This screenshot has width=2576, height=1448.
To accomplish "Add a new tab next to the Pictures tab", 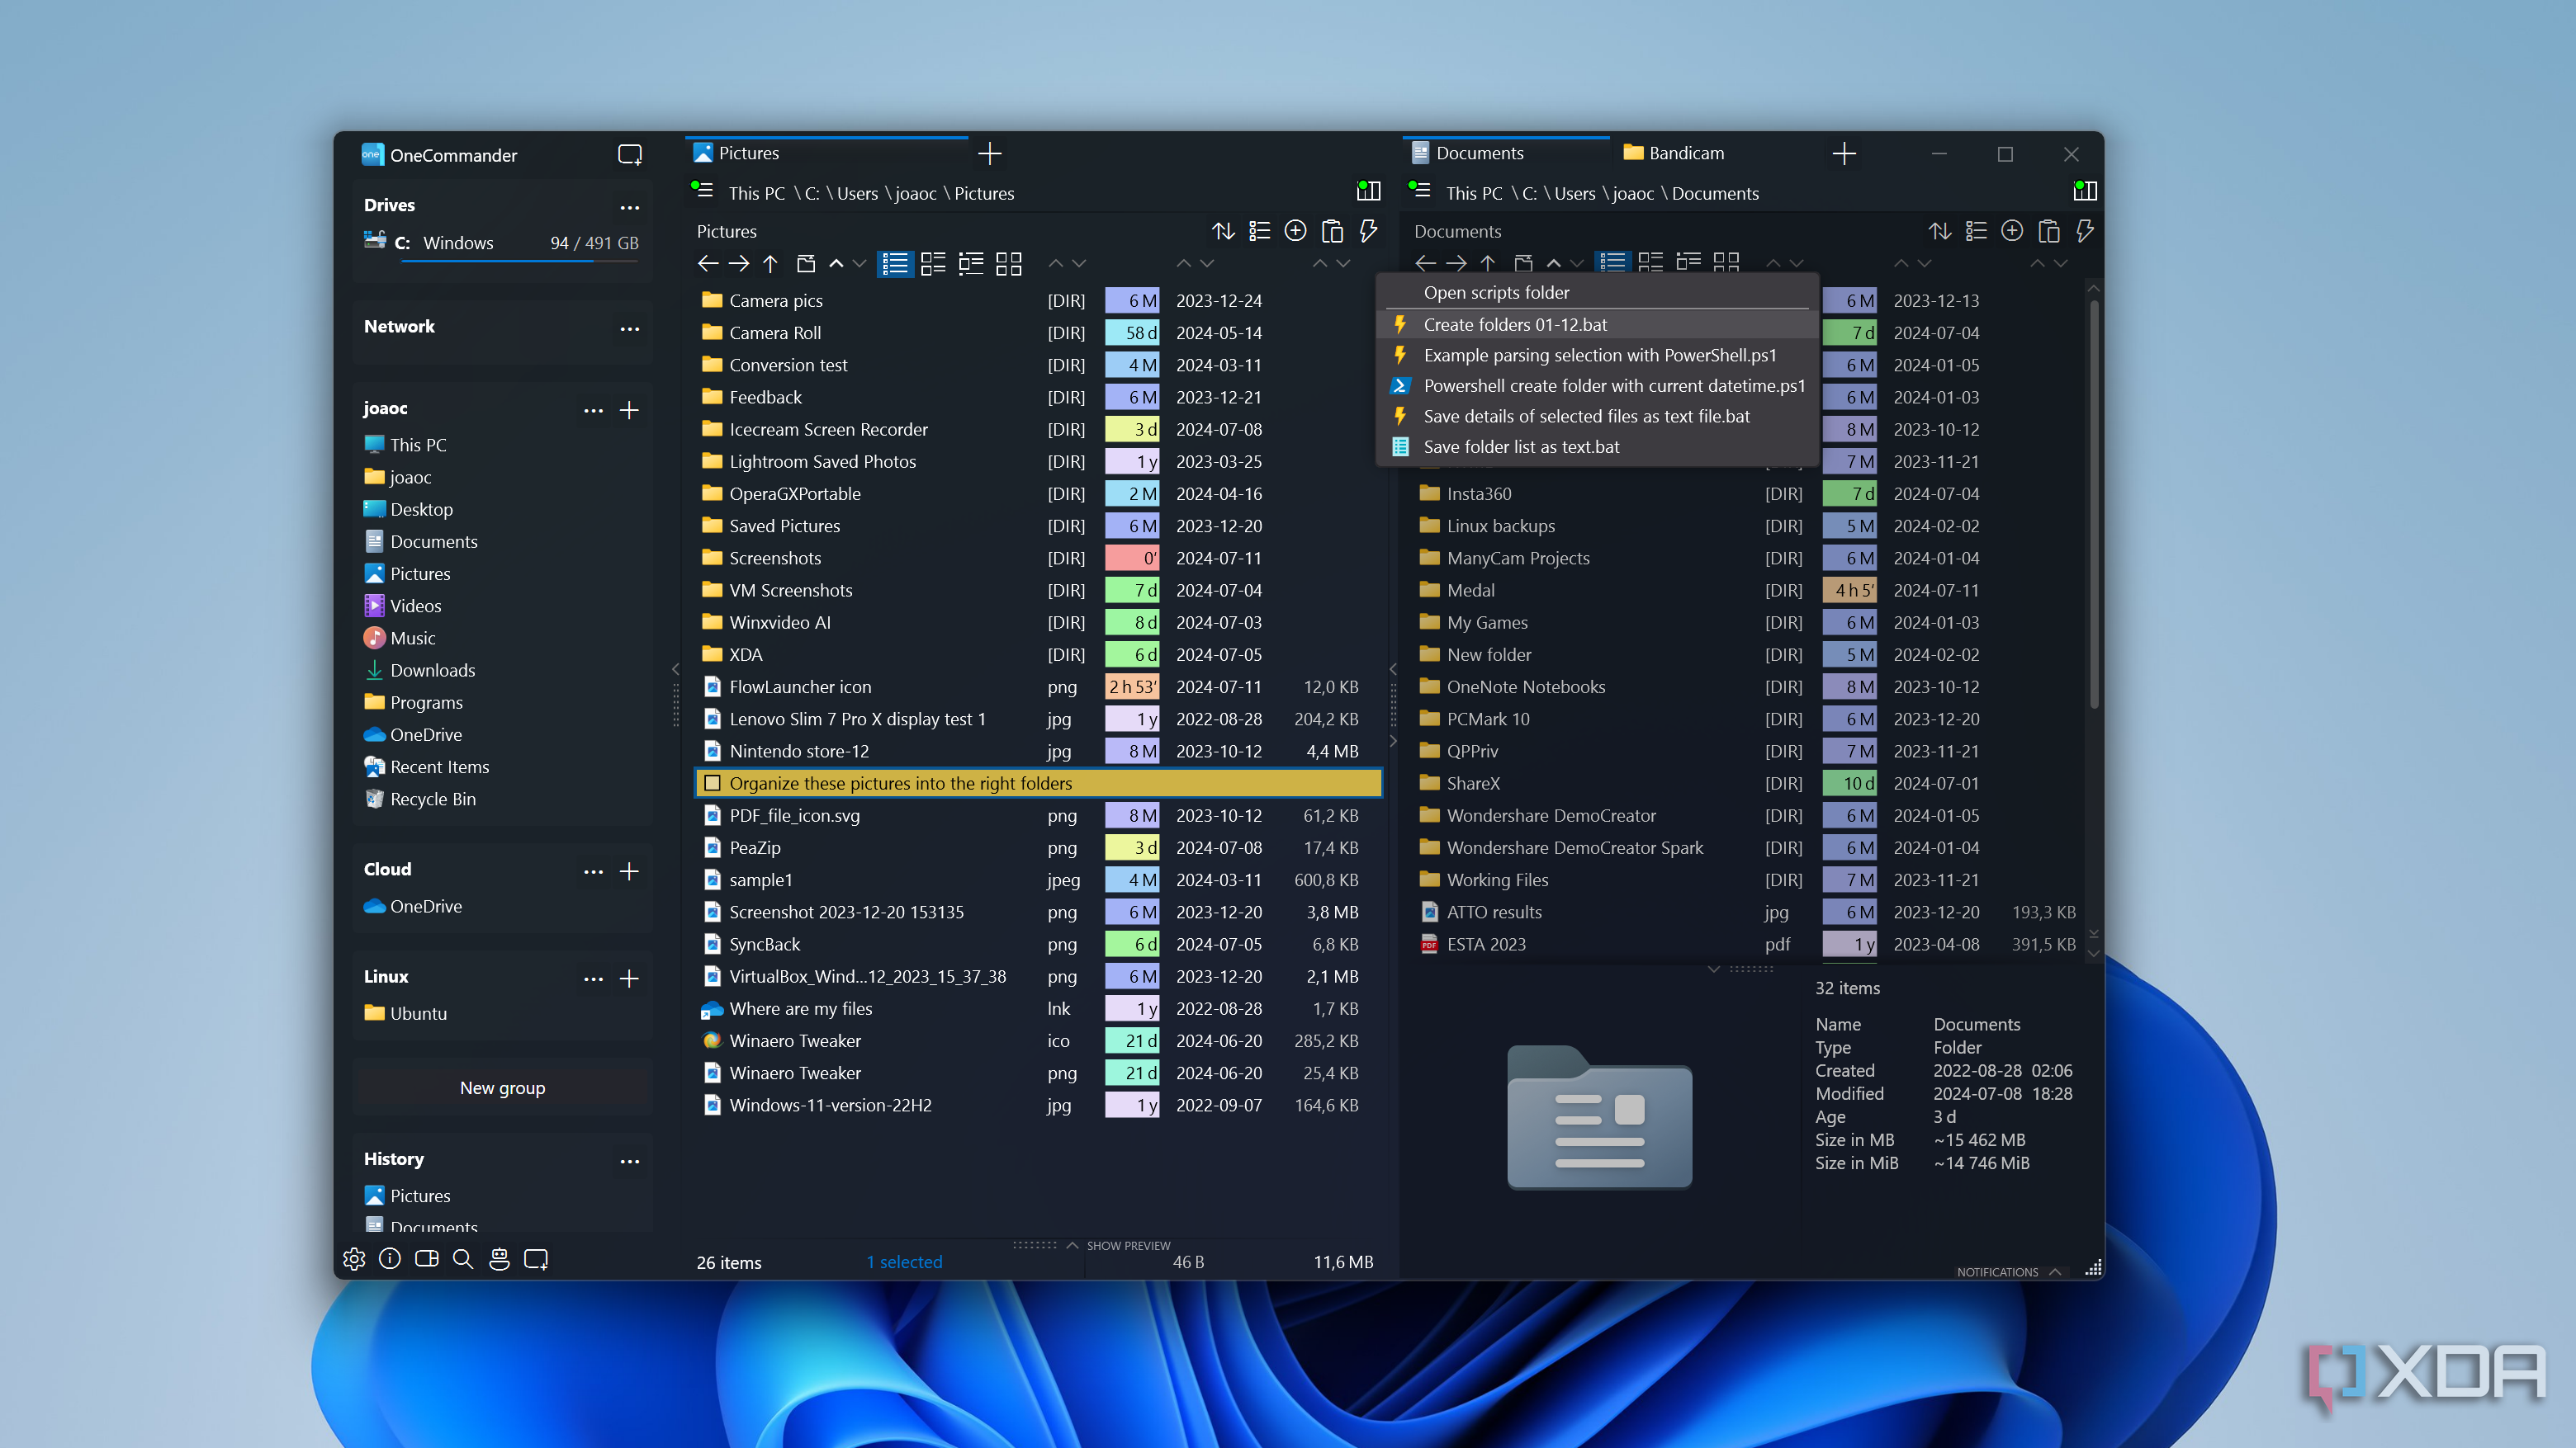I will [x=990, y=153].
